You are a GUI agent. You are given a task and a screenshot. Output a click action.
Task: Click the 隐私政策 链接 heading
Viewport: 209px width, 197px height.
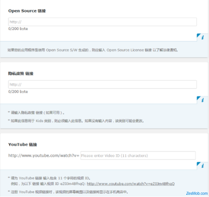(x=21, y=73)
